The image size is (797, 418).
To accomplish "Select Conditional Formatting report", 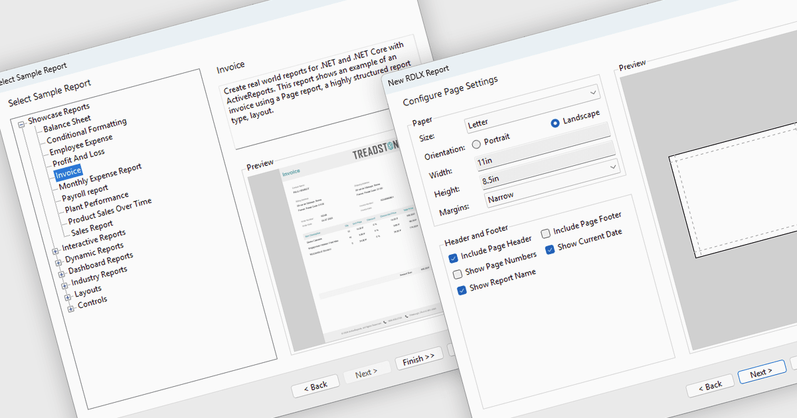I will (x=86, y=131).
